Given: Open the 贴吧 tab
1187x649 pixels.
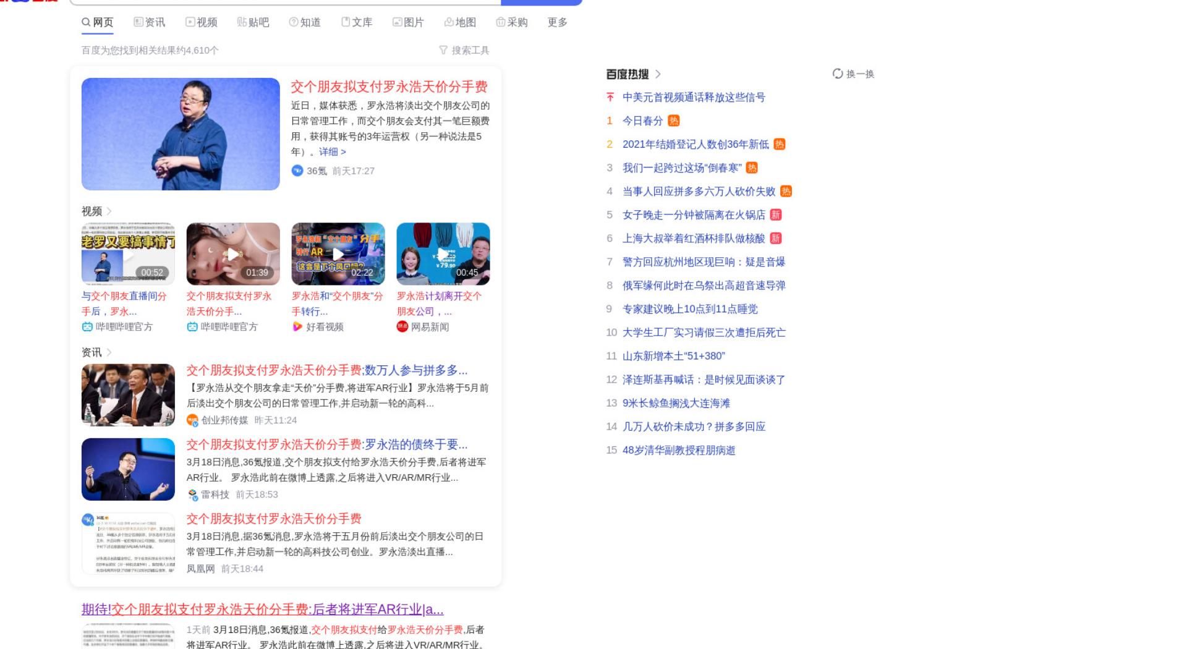Looking at the screenshot, I should pyautogui.click(x=253, y=22).
